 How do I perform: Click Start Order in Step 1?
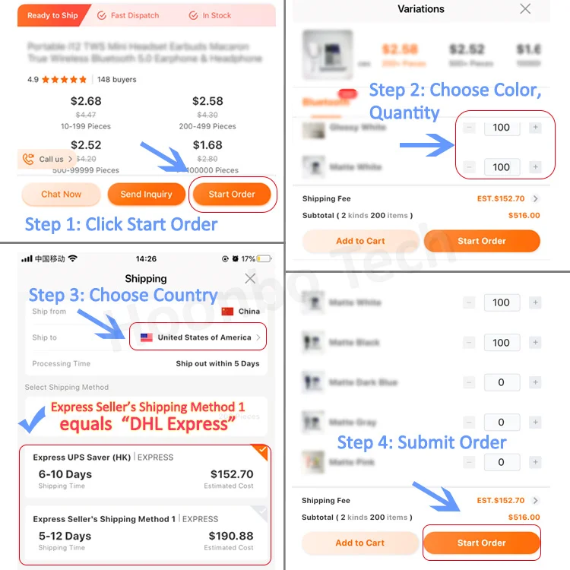232,194
